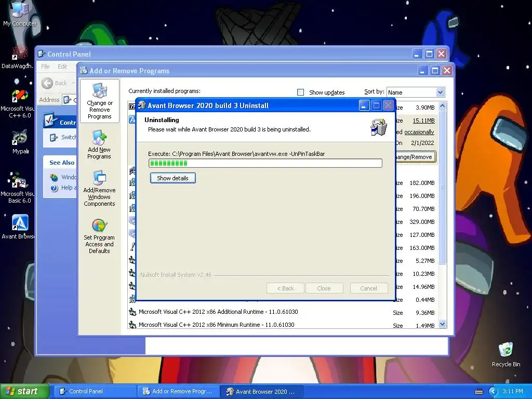Click keyboard icon in system tray

[478, 392]
